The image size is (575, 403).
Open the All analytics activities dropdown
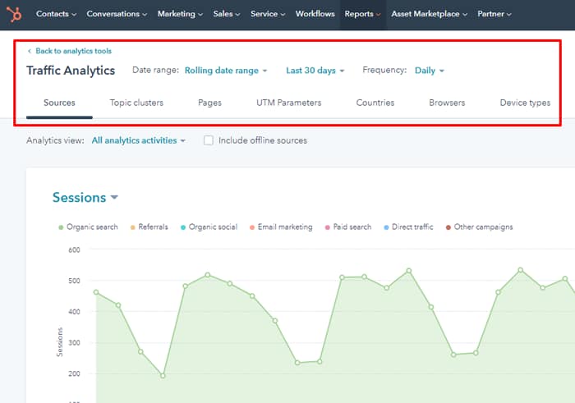click(138, 140)
